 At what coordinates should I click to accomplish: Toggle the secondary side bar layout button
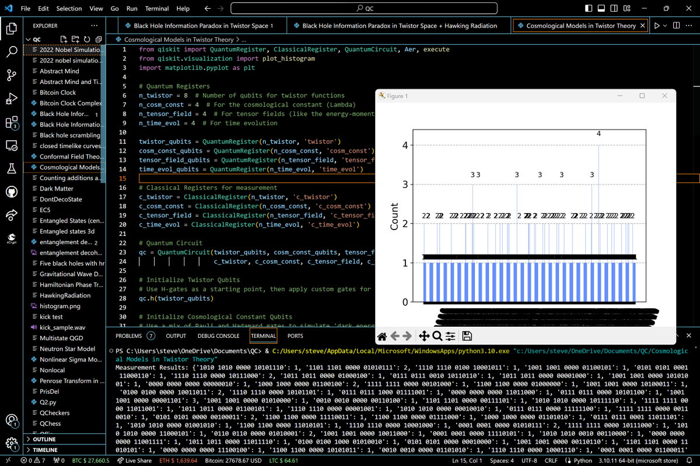[615, 9]
